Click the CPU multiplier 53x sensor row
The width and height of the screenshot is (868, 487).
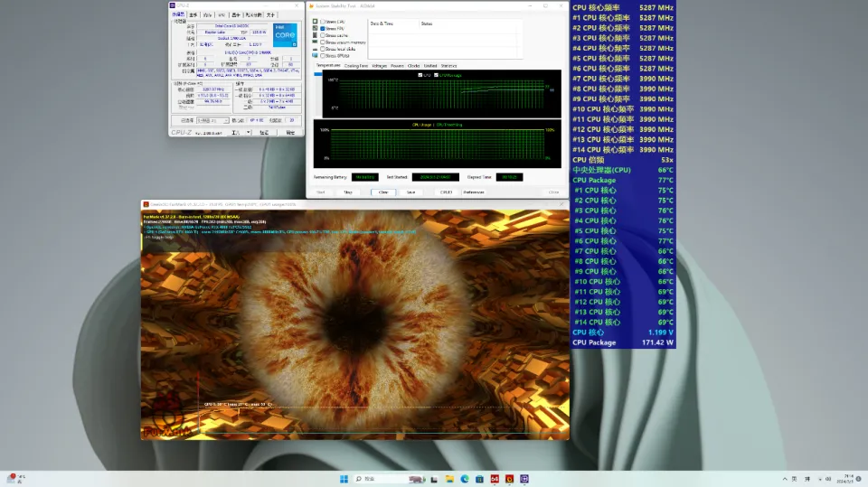pos(623,160)
